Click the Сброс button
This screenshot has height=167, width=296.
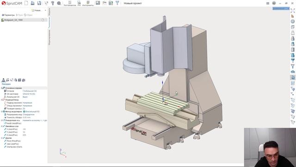(28, 15)
